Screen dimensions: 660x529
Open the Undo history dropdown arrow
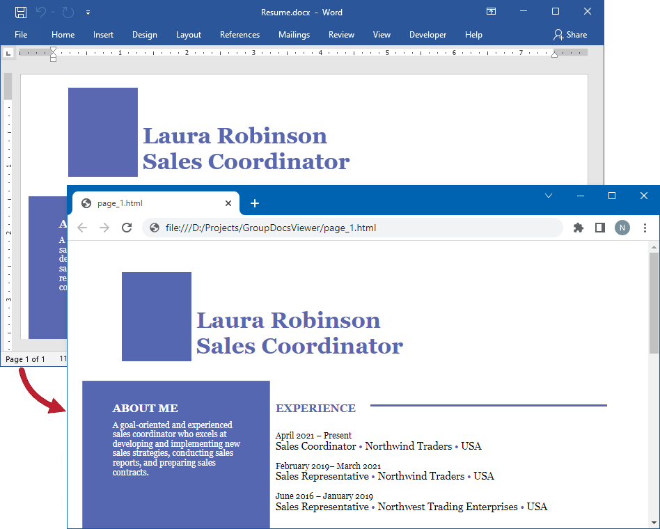[x=53, y=13]
